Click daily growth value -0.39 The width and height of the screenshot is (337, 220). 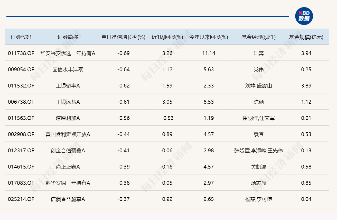pos(124,167)
